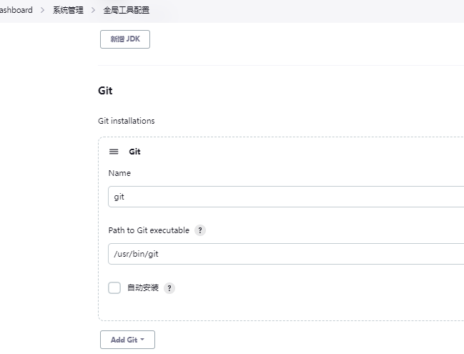Viewport: 464px width, 354px height.
Task: Click the bold Git installation entry title
Action: pos(134,152)
